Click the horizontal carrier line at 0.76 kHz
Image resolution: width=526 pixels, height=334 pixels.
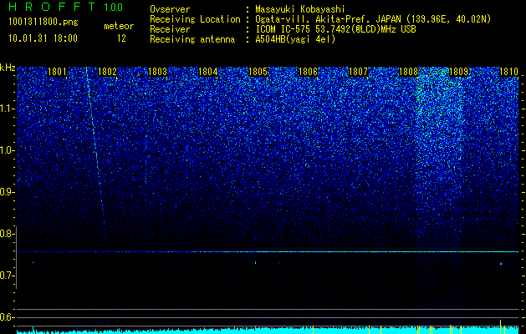point(268,251)
